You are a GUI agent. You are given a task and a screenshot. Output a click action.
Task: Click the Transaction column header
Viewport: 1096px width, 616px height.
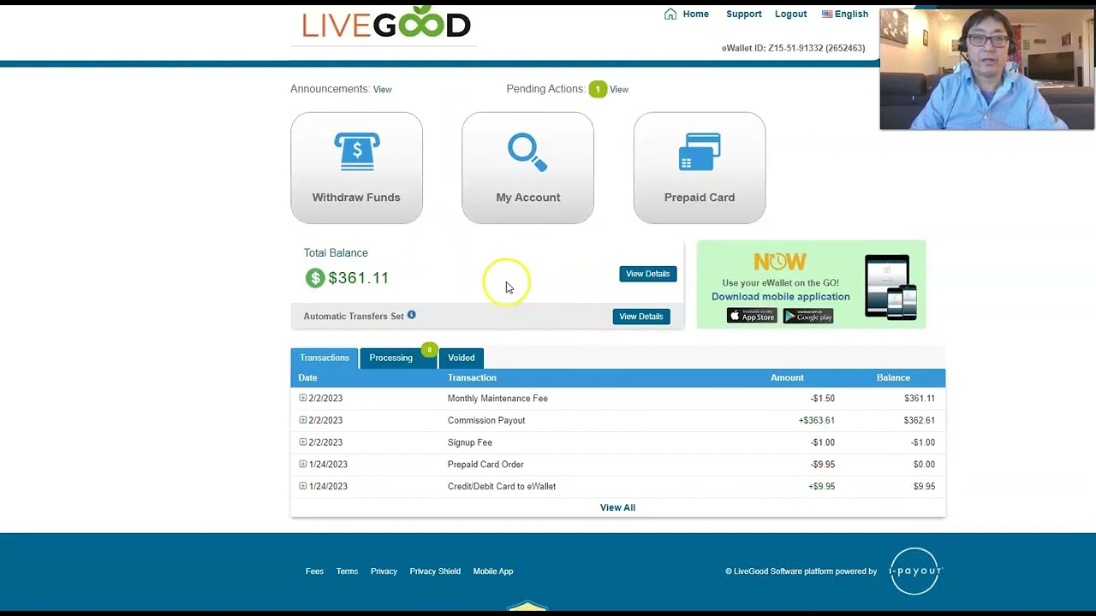tap(472, 377)
